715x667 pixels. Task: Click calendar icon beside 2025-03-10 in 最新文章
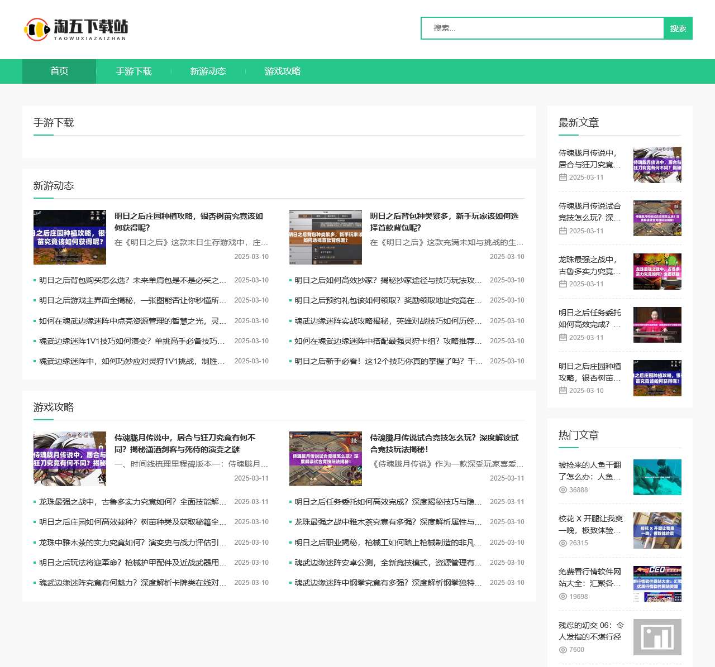pos(563,391)
